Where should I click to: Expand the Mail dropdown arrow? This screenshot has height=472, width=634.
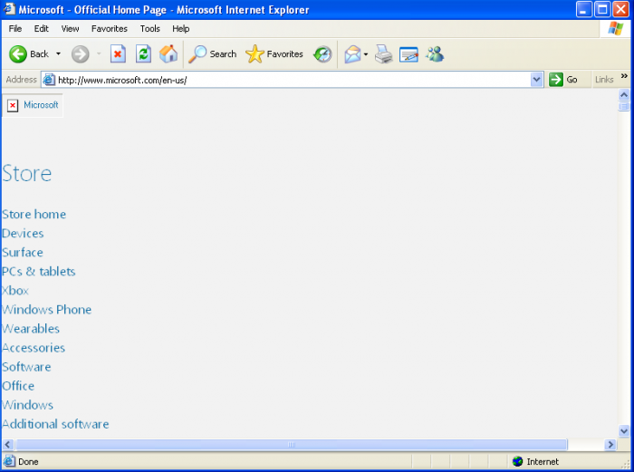coord(366,53)
